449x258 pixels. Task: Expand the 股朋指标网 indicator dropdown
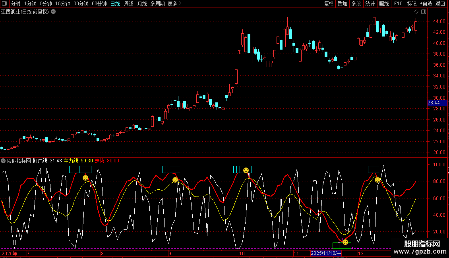click(3, 161)
